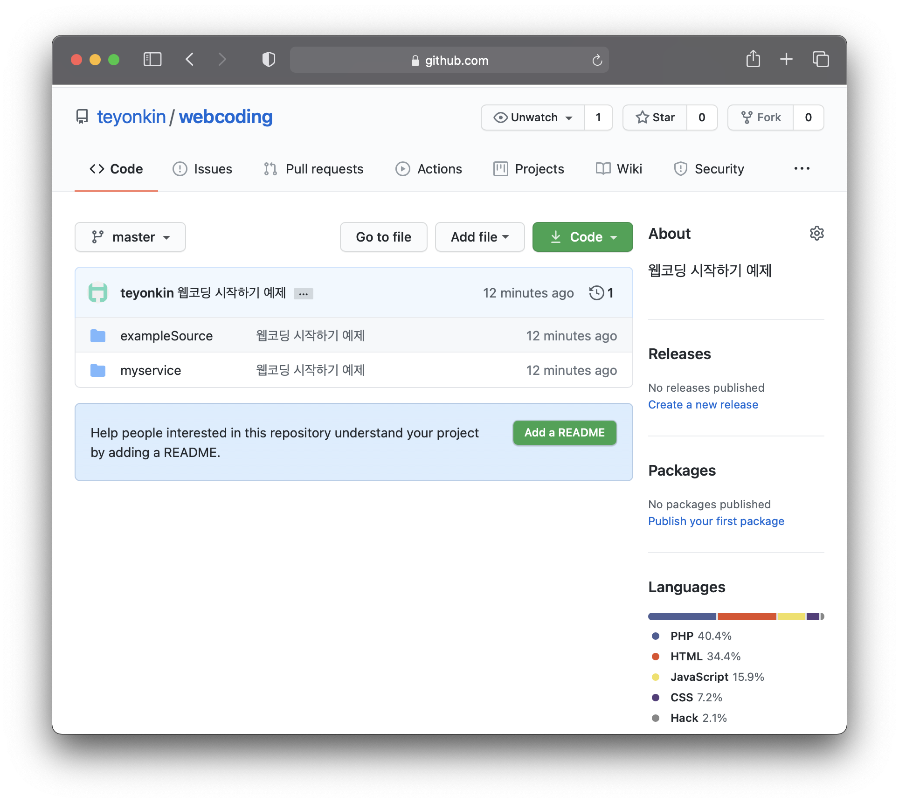Select the HTML 34.4% language entry
The image size is (899, 803).
coord(696,657)
